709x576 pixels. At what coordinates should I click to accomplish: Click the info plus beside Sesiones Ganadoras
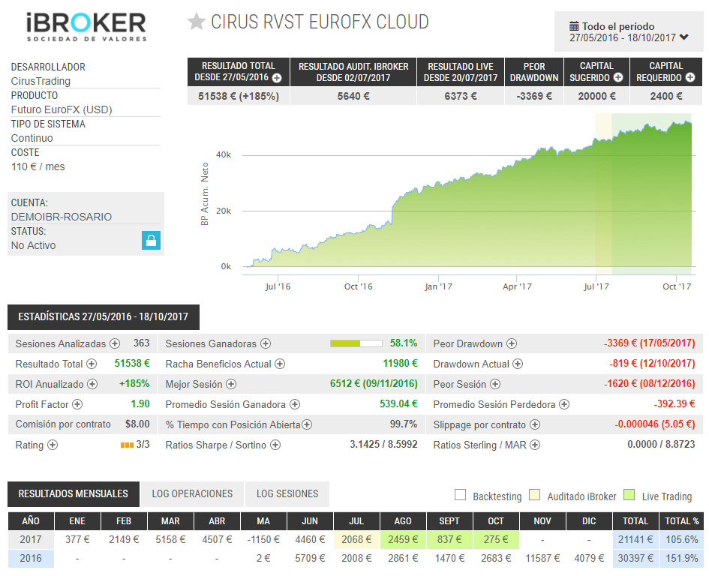point(266,343)
